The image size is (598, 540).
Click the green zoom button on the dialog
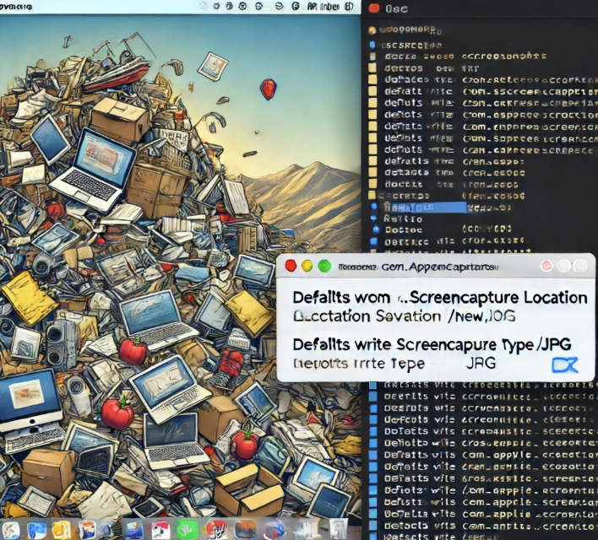coord(325,266)
